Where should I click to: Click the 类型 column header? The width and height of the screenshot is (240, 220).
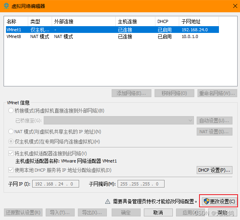pyautogui.click(x=40, y=21)
